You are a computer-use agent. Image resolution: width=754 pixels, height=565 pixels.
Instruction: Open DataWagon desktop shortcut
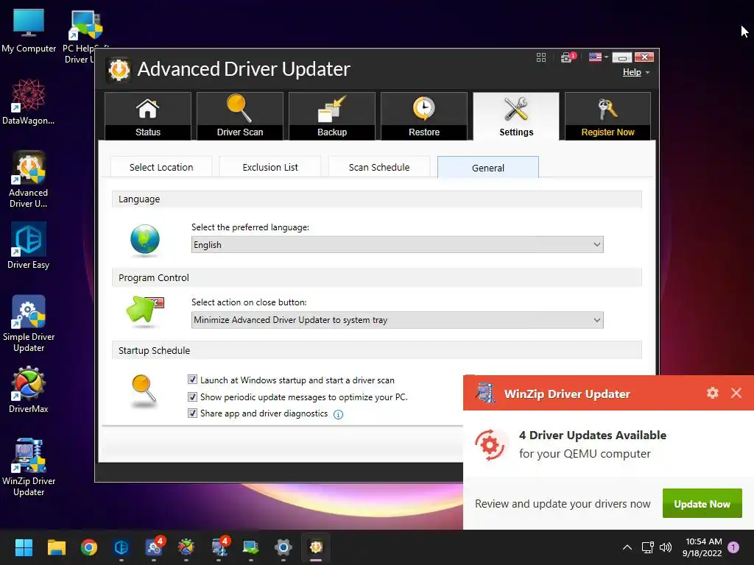click(29, 102)
